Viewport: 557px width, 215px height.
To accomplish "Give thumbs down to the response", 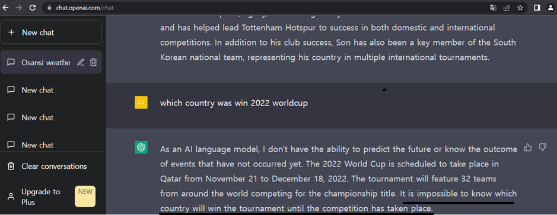I will pyautogui.click(x=542, y=147).
